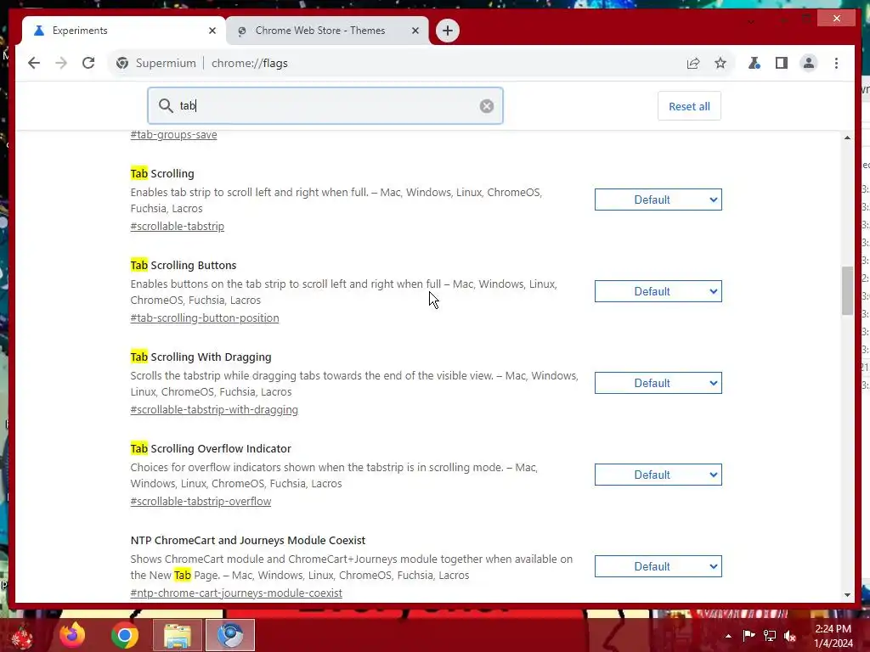870x652 pixels.
Task: Click NTP ChromeCart and Journeys Module Coexist heading
Action: pos(248,540)
